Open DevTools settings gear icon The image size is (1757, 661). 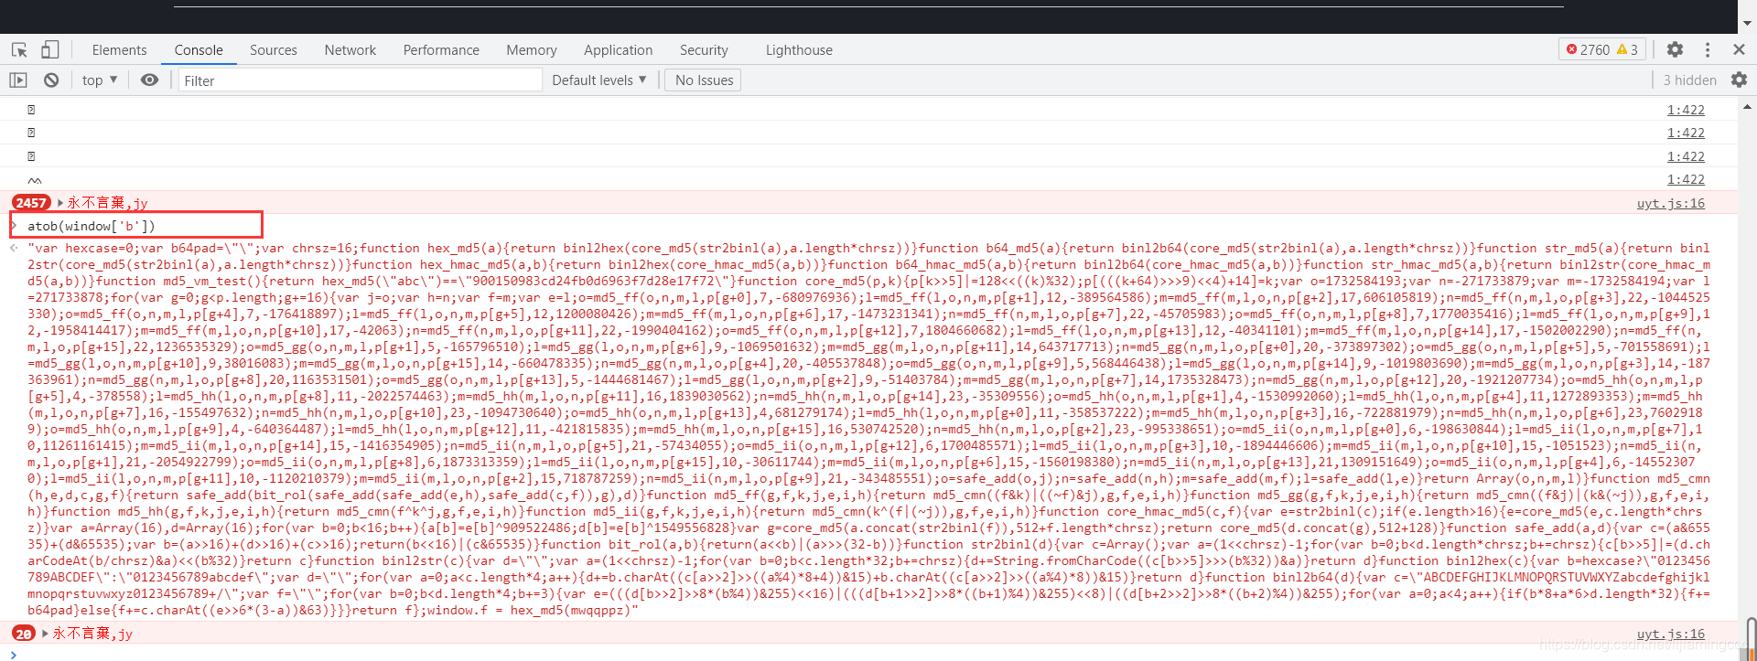pyautogui.click(x=1675, y=49)
